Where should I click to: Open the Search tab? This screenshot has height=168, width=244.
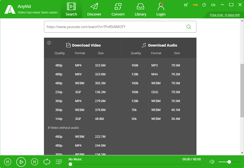pos(71,9)
